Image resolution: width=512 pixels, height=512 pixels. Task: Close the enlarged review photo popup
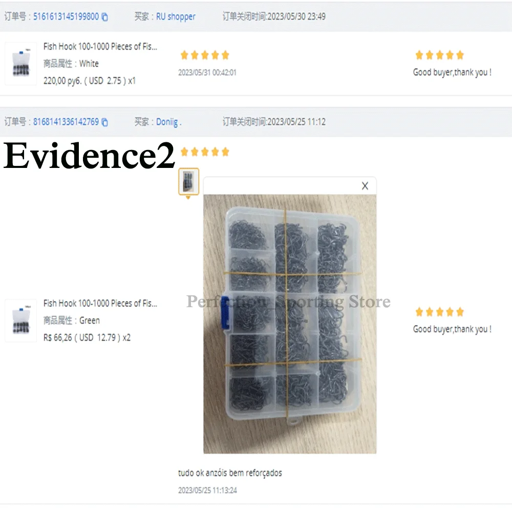[x=365, y=186]
